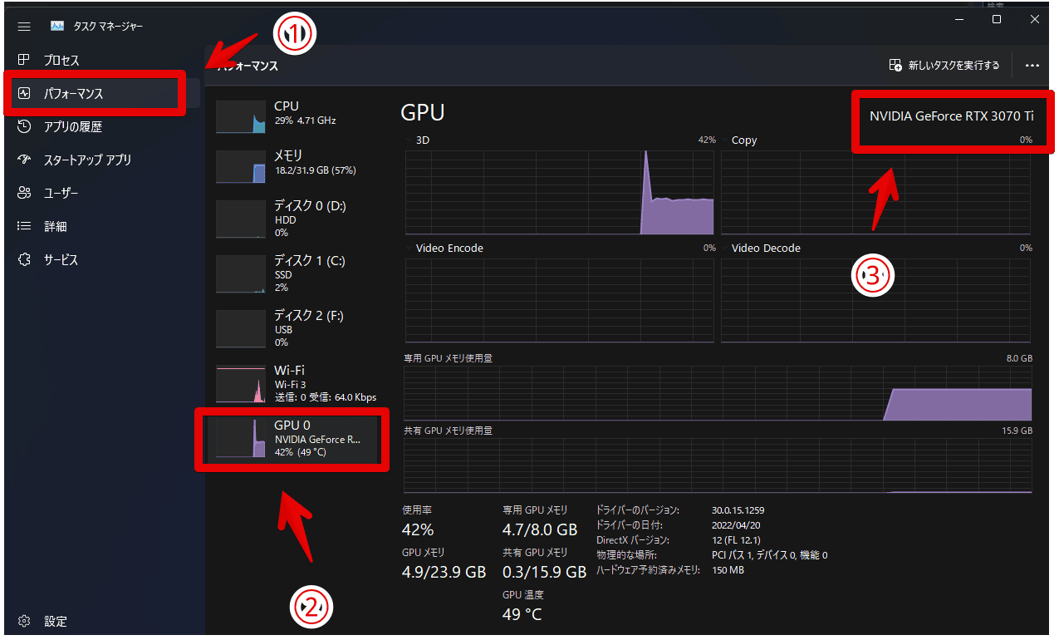Image resolution: width=1059 pixels, height=640 pixels.
Task: Open the 3D graph engine dropdown
Action: 417,140
